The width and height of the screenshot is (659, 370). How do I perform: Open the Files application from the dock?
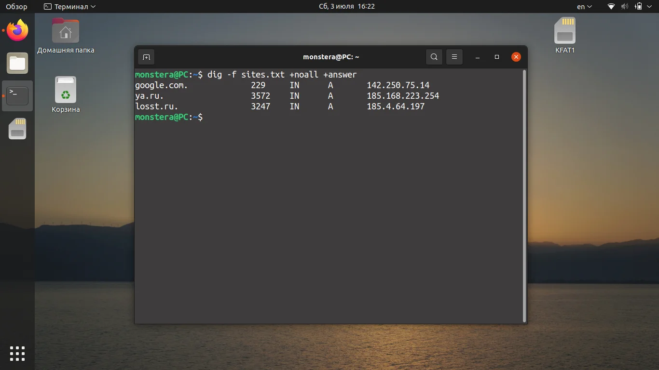[17, 63]
